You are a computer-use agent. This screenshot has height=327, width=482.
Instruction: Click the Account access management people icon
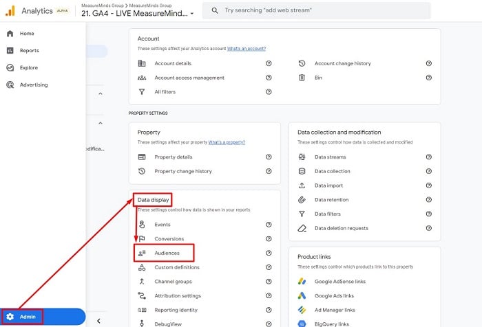(x=142, y=78)
